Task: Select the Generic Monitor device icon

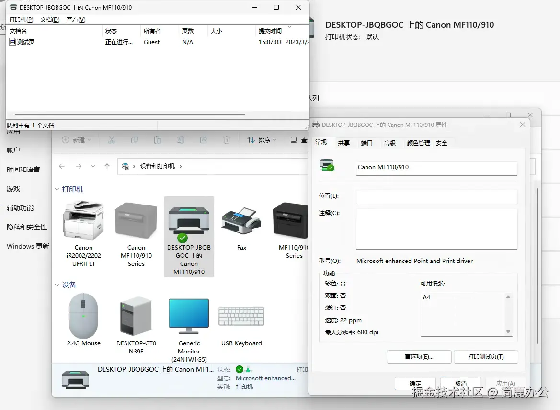Action: click(x=188, y=316)
